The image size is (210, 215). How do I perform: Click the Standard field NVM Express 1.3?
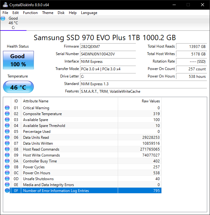point(144,84)
